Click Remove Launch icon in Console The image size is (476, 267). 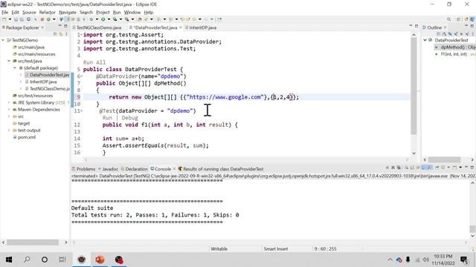click(x=393, y=168)
